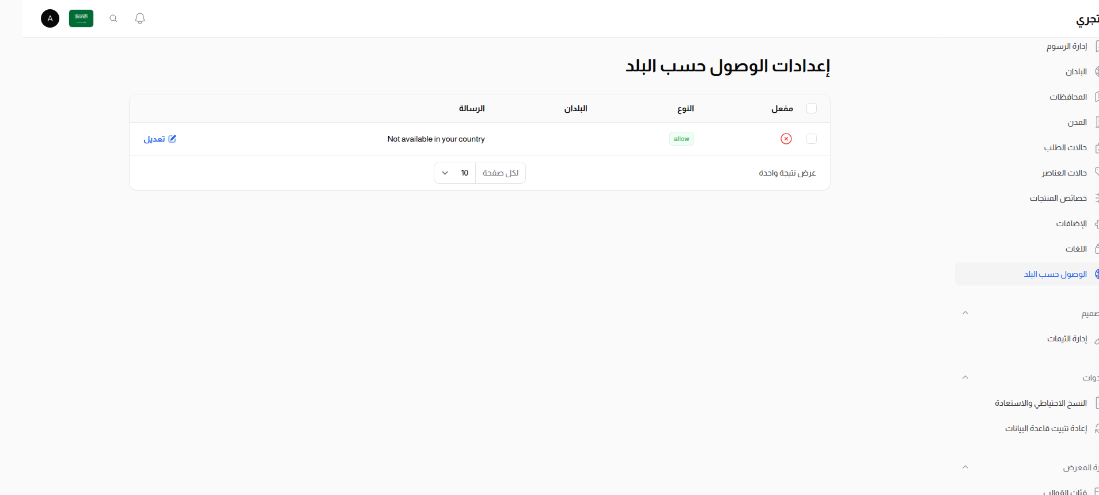Open the search magnifier icon
Screen dimensions: 1099x495
[x=113, y=18]
